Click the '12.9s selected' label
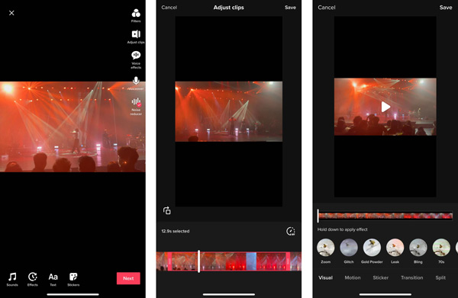 [176, 231]
